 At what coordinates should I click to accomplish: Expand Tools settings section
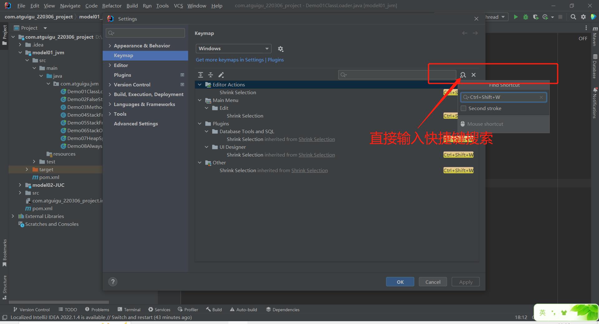tap(110, 114)
